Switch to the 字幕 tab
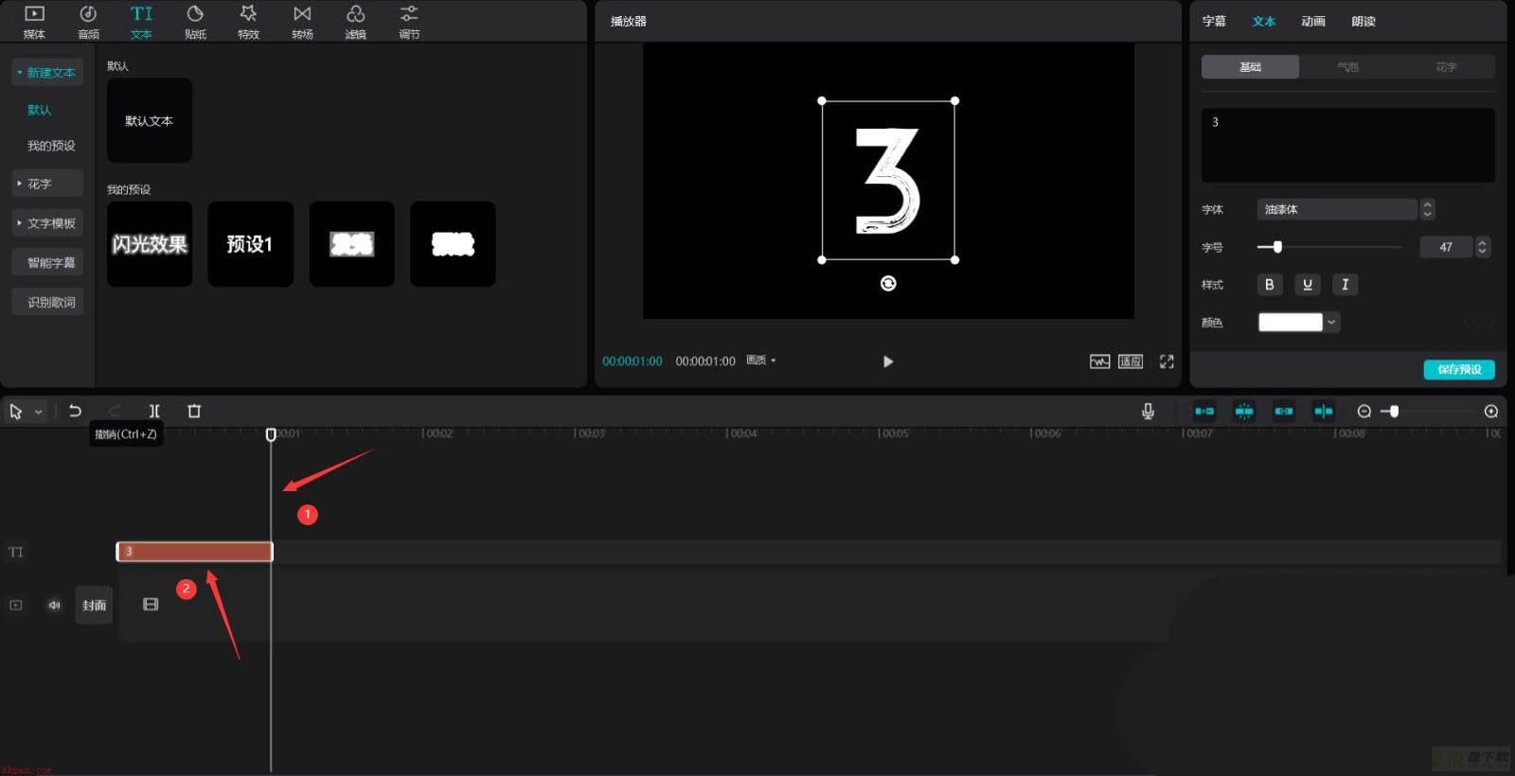This screenshot has width=1515, height=776. pos(1214,21)
